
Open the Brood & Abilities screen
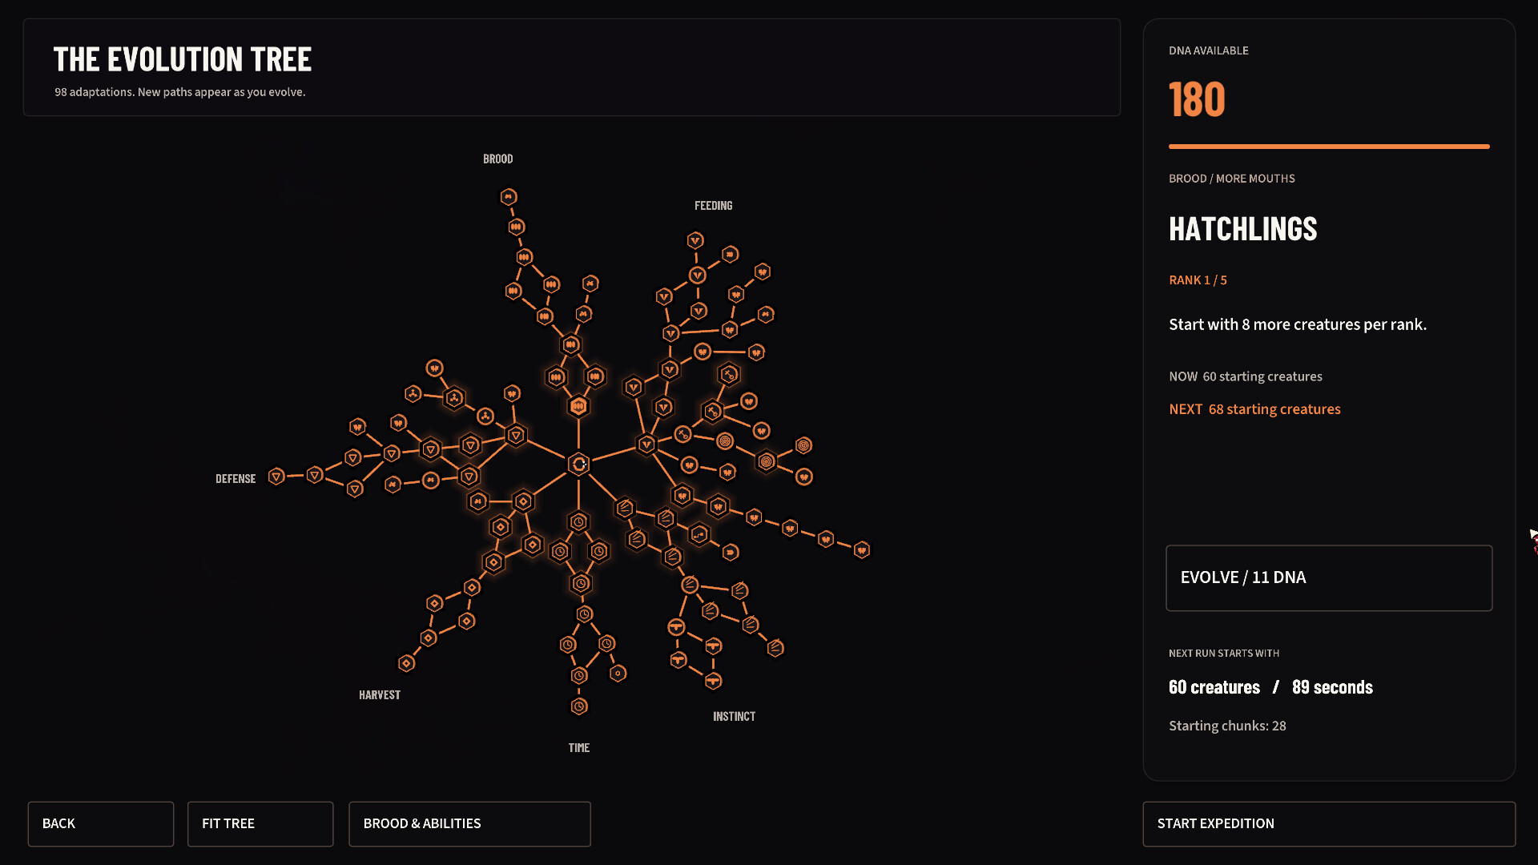pos(469,824)
